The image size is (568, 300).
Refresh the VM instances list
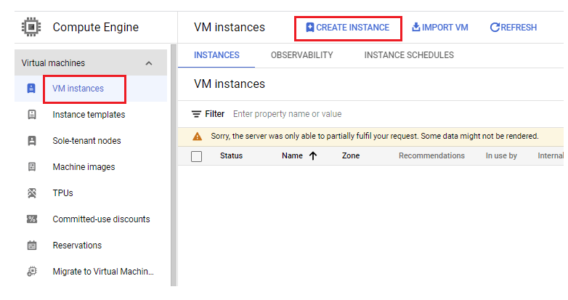coord(514,27)
